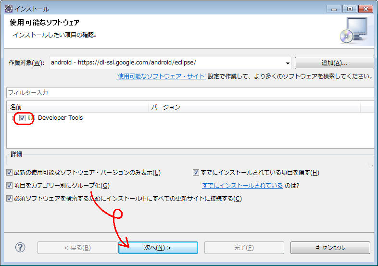Click the バージョン column header
The height and width of the screenshot is (266, 378).
254,107
